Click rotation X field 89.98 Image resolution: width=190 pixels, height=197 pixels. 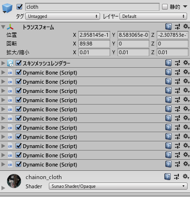(94, 44)
